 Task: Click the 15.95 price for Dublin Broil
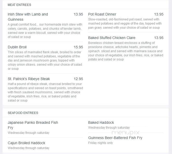point(78,47)
